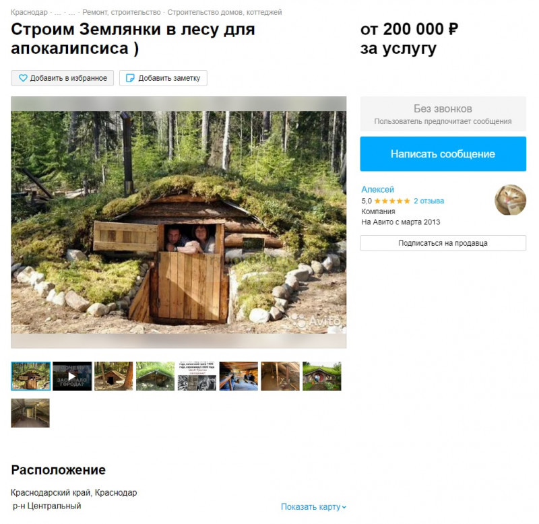Select the interior bunks thumbnail
Image resolution: width=539 pixels, height=524 pixels.
coord(239,376)
